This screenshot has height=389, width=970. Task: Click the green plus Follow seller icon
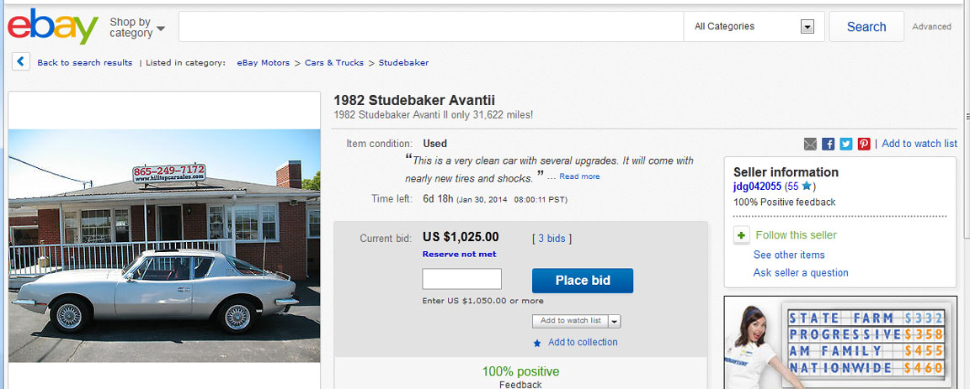coord(742,235)
